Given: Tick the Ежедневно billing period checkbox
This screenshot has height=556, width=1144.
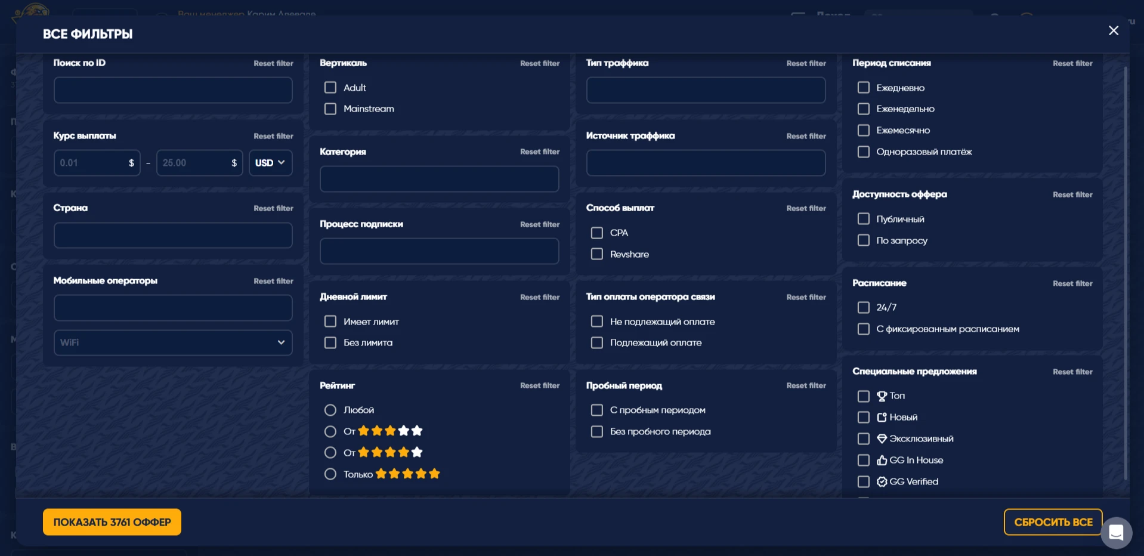Looking at the screenshot, I should click(x=863, y=88).
